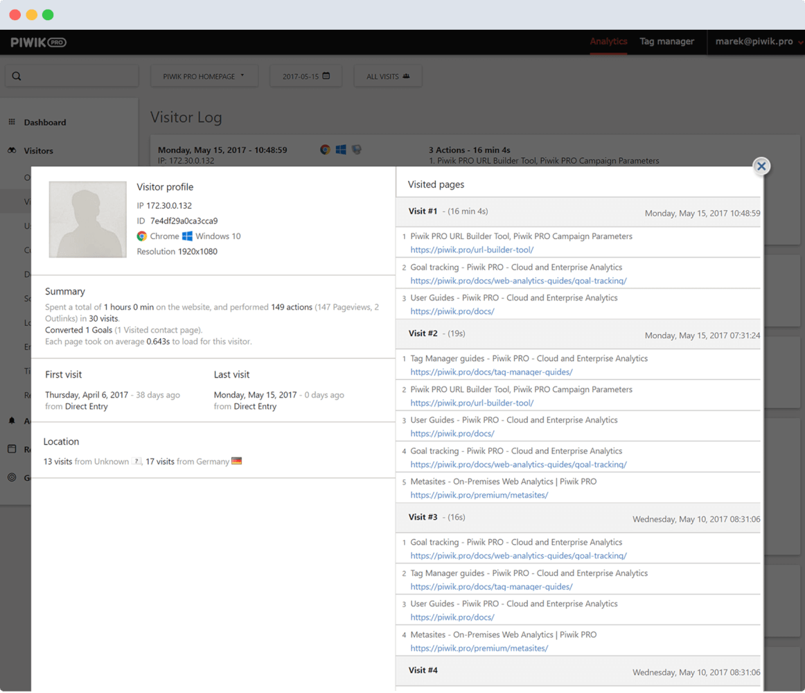805x693 pixels.
Task: Click the Windows icon in Visitor Log row
Action: [x=341, y=150]
